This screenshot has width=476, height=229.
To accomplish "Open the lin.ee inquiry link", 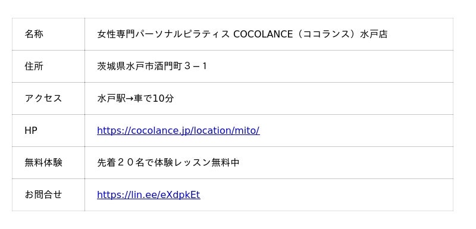I will [148, 195].
